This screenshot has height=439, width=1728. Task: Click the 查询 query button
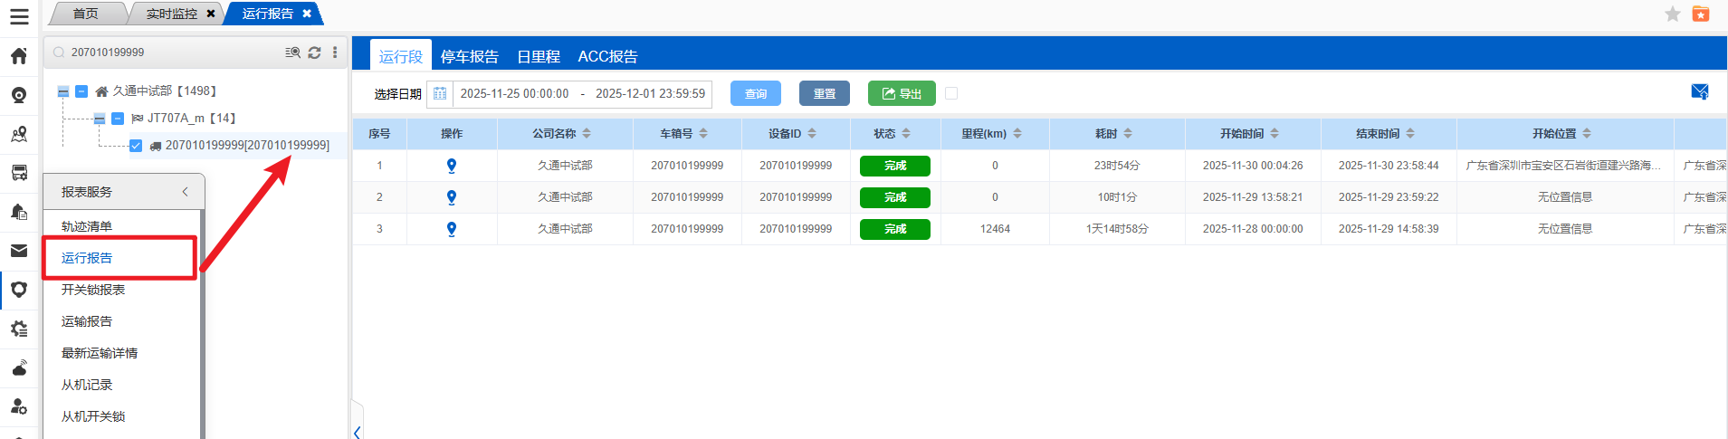point(755,93)
